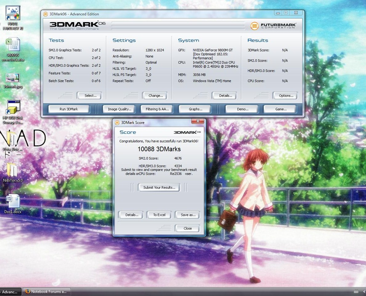The width and height of the screenshot is (366, 296).
Task: Click the 3DMARK06 logo in main window
Action: (77, 26)
